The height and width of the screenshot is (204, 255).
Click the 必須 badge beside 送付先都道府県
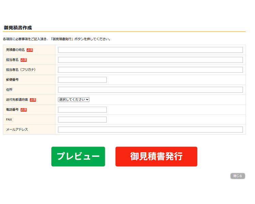coord(33,100)
